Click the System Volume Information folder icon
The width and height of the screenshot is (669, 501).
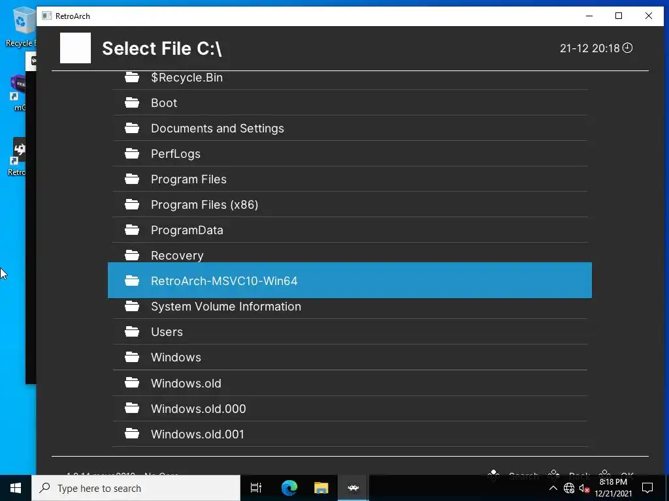click(x=132, y=306)
